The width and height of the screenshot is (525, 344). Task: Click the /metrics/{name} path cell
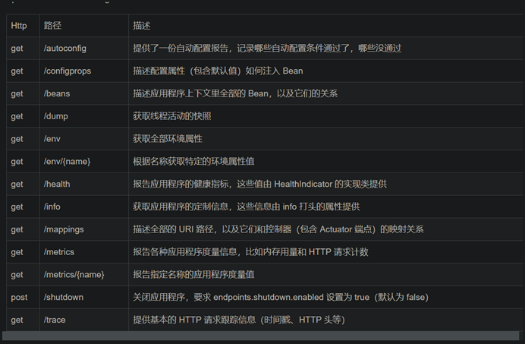[74, 274]
